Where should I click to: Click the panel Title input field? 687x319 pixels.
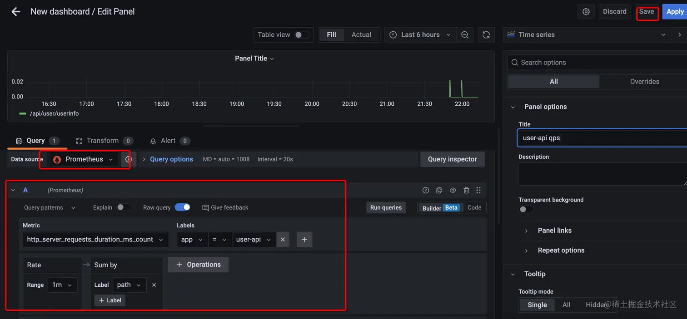(x=602, y=138)
